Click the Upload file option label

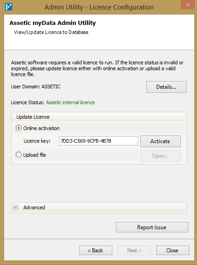point(34,155)
